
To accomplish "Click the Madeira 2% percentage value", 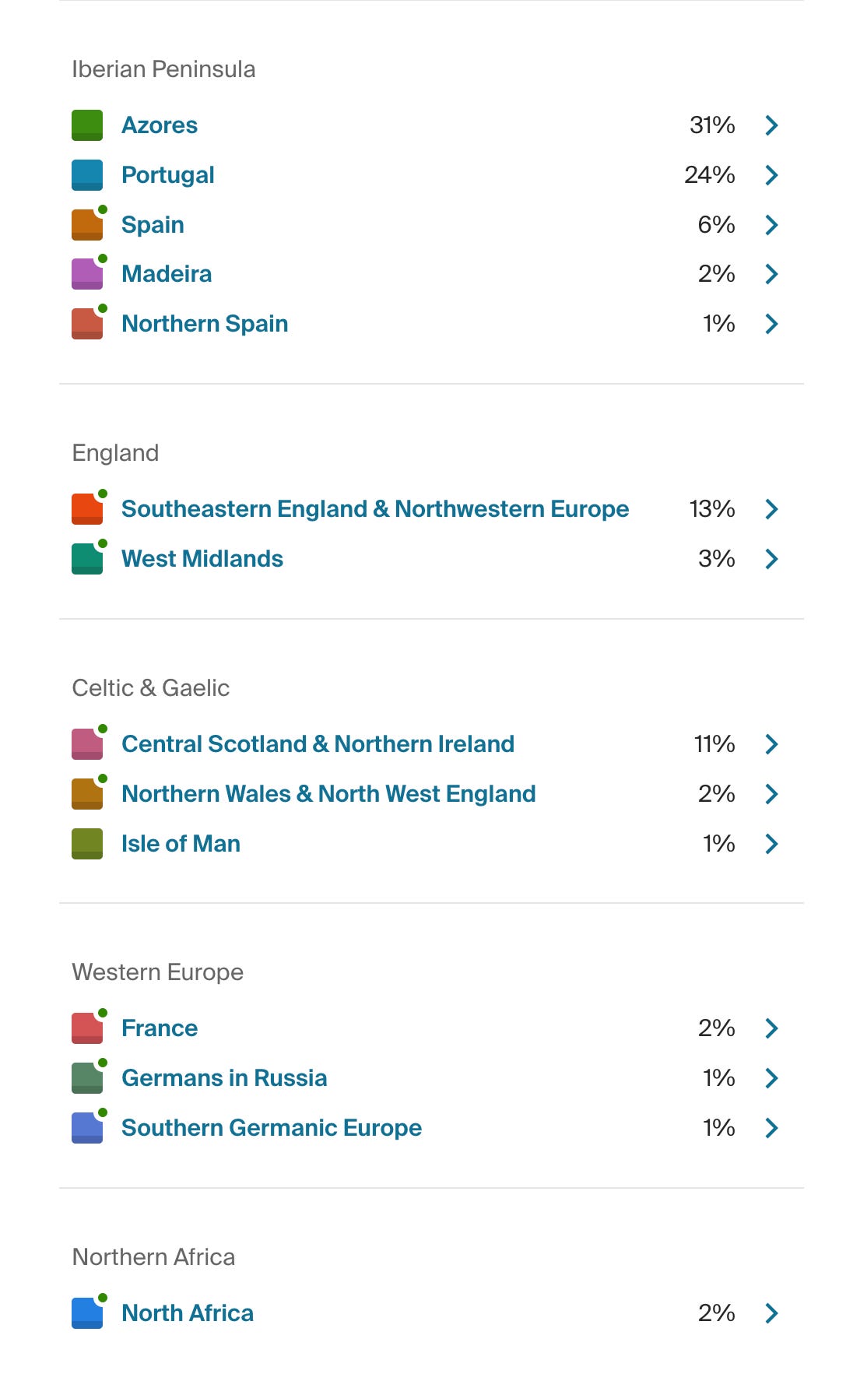I will coord(716,274).
